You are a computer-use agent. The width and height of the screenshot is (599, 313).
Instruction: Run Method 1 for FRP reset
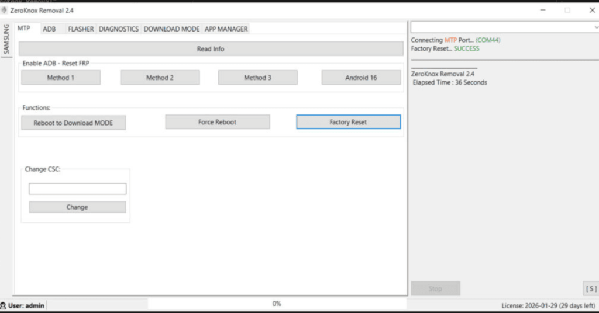(61, 78)
